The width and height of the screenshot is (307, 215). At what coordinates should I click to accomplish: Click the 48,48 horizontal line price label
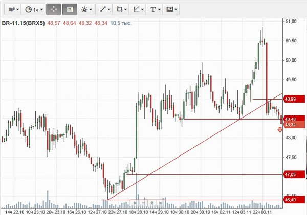pyautogui.click(x=291, y=119)
